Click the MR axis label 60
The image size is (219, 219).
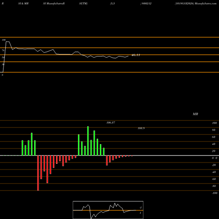coord(214,137)
